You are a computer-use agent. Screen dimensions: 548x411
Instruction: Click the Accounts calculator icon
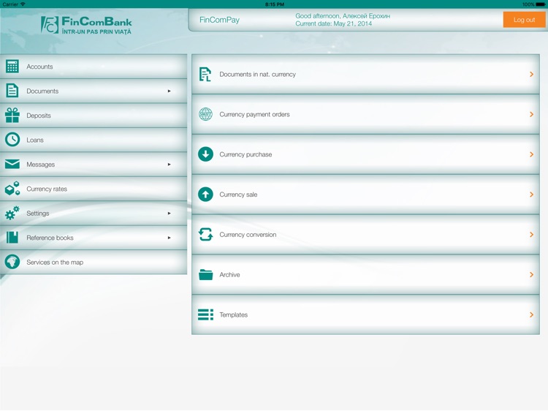point(12,66)
